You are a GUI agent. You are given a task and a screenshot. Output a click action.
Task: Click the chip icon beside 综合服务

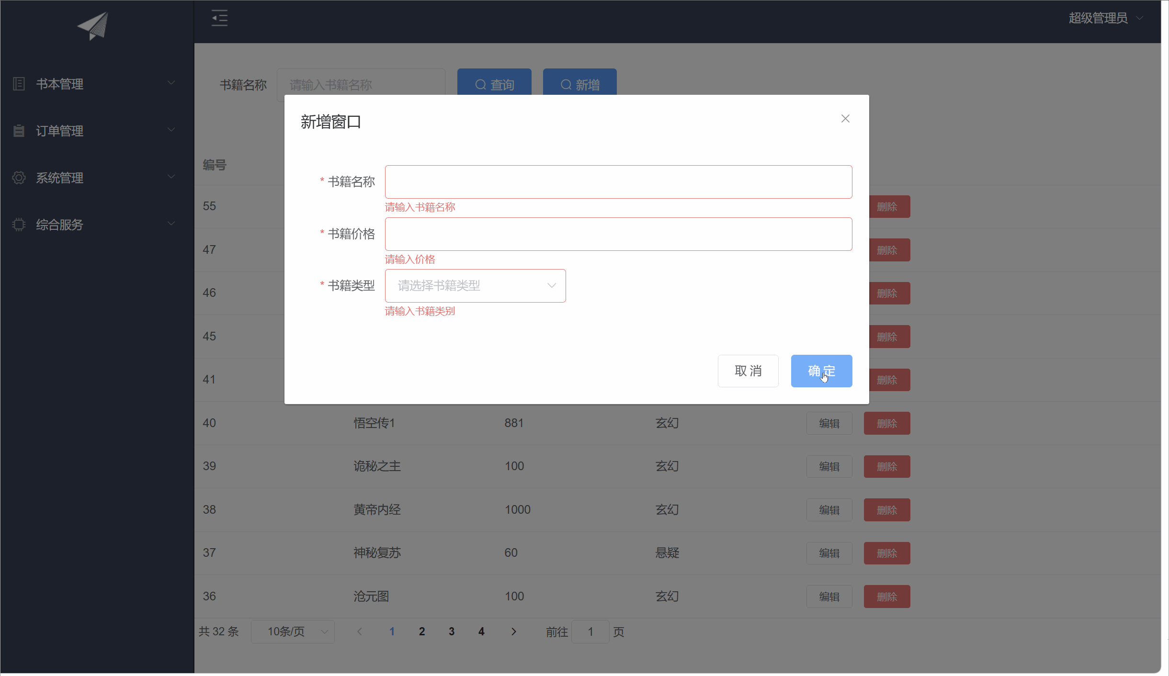[x=19, y=225]
